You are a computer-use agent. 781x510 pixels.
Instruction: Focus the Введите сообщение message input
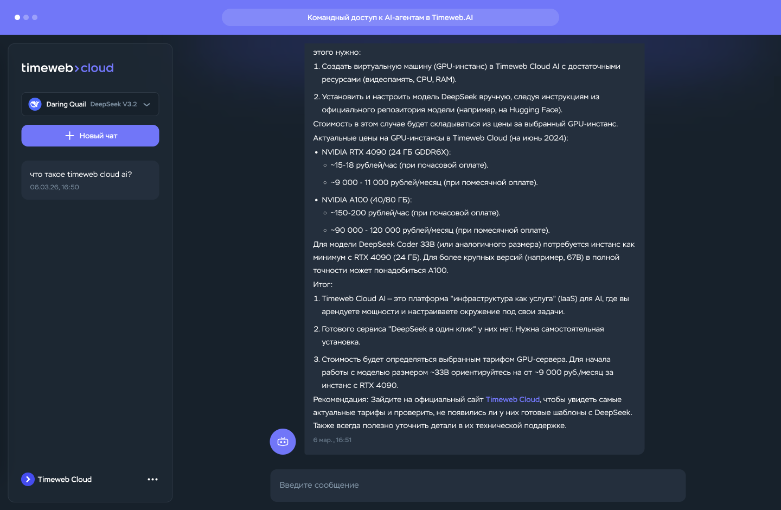(x=478, y=485)
